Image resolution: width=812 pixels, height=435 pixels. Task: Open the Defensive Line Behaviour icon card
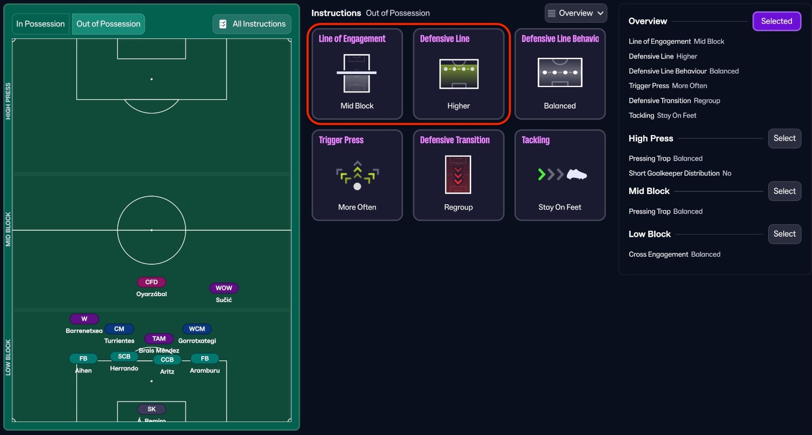pyautogui.click(x=559, y=73)
